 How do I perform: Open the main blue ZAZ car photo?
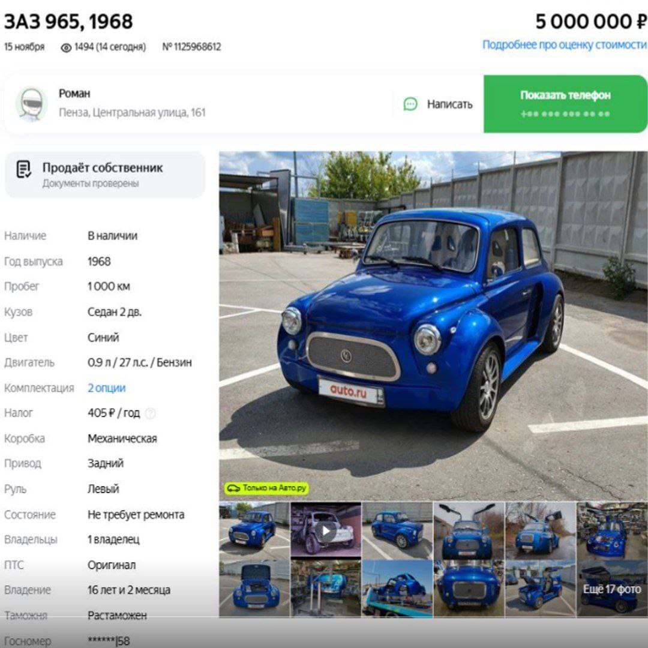coord(433,326)
